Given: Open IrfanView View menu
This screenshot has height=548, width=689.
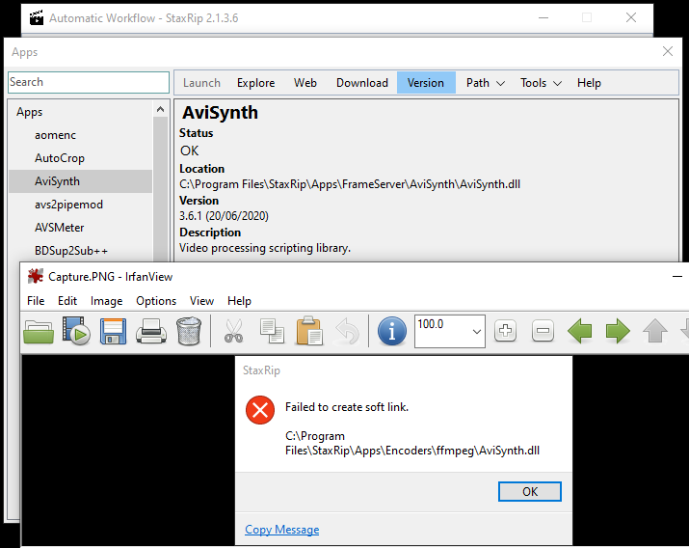Looking at the screenshot, I should [201, 301].
